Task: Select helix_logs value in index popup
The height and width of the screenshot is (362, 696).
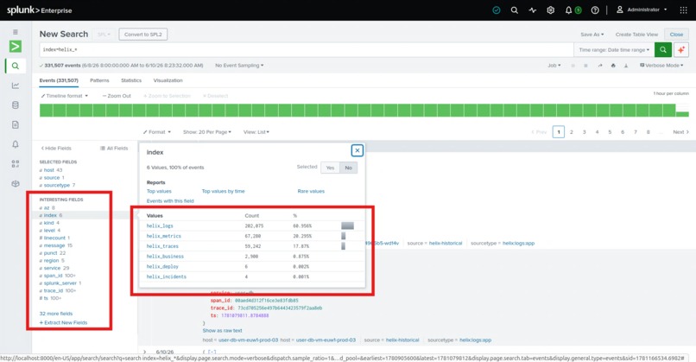Action: pyautogui.click(x=160, y=225)
